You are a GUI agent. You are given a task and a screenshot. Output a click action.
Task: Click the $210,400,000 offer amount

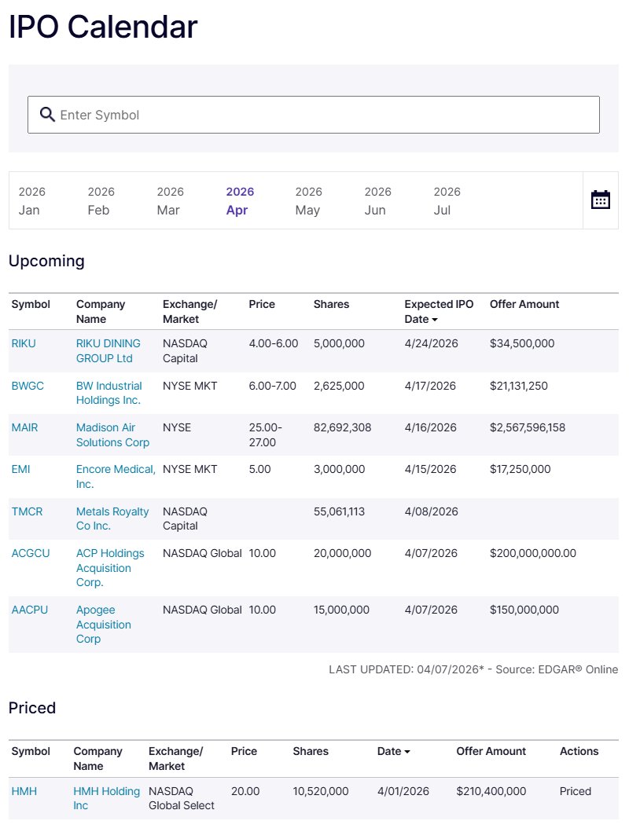click(x=491, y=791)
